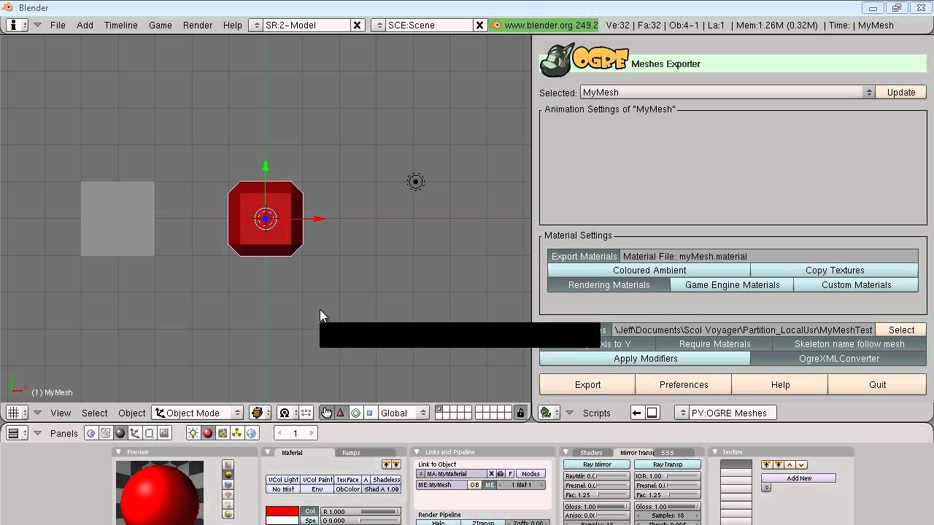Open the World buttons globe icon

click(251, 433)
